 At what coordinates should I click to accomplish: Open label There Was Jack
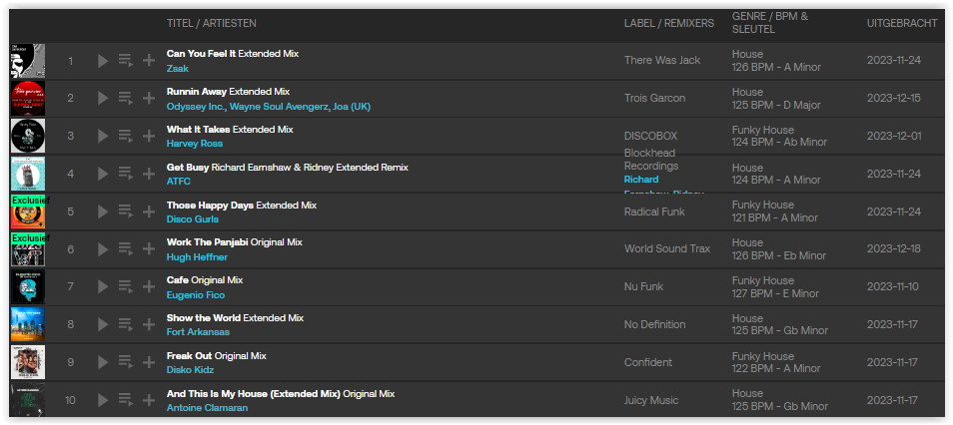pyautogui.click(x=661, y=61)
